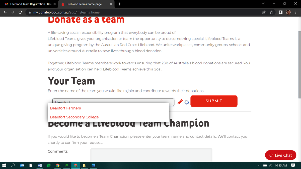Image resolution: width=301 pixels, height=169 pixels.
Task: Restore down the Chrome window
Action: coord(285,4)
